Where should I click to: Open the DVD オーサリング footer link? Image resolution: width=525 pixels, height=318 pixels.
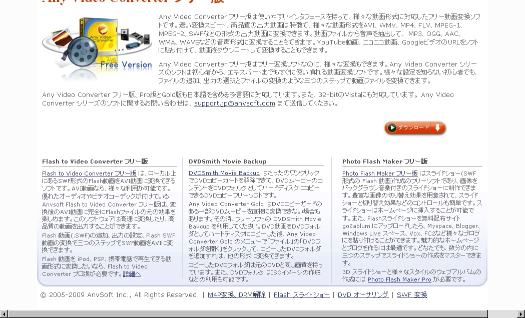[363, 294]
